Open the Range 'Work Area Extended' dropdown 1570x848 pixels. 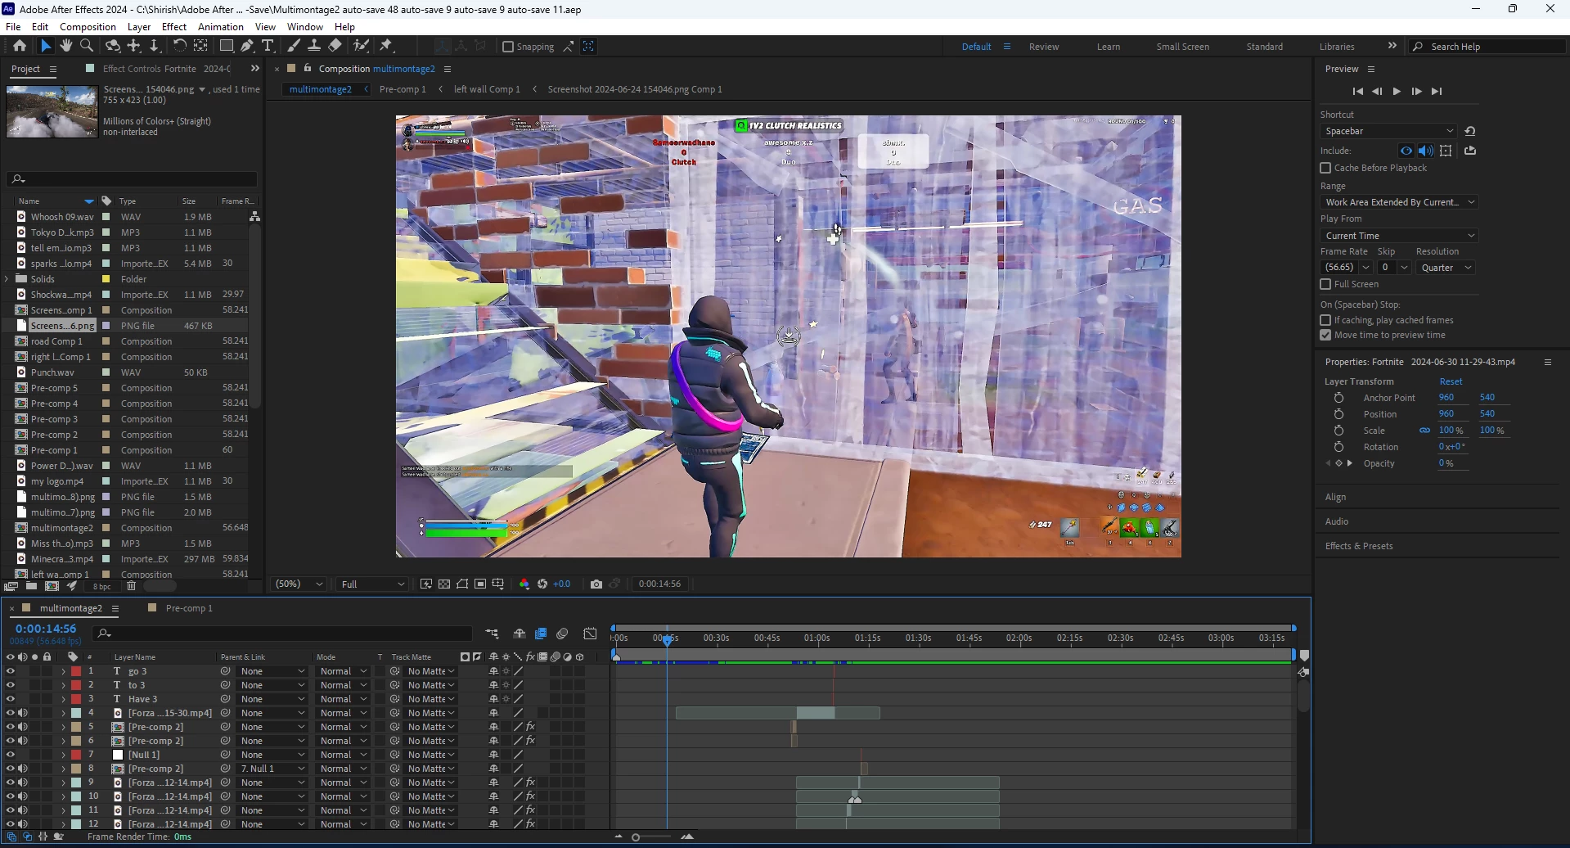[1399, 202]
